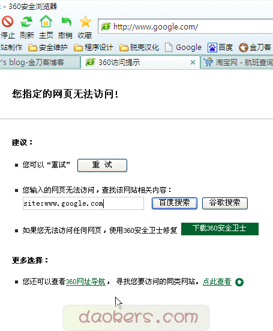Select the 360访问提示 tab
This screenshot has width=273, height=331.
point(140,62)
